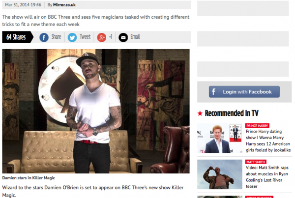Click the Twitter bird icon
This screenshot has height=198, width=295.
[72, 38]
